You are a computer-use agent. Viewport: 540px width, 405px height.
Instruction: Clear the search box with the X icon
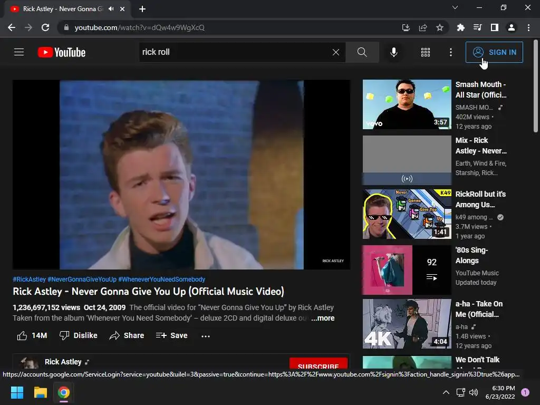coord(336,52)
